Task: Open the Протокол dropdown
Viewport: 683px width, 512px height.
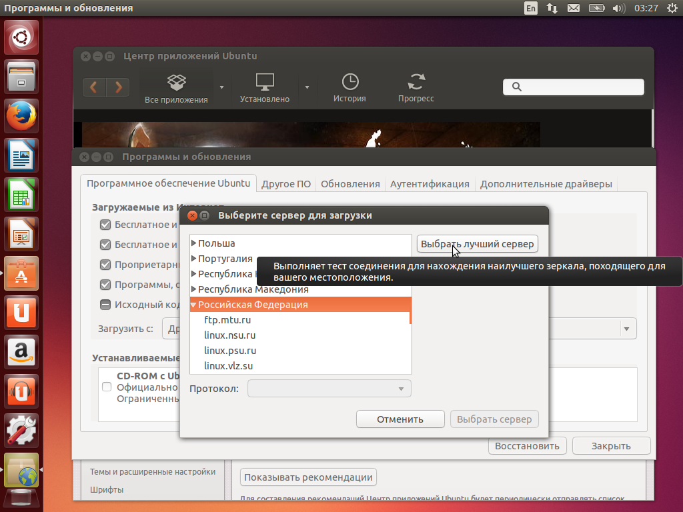Action: click(x=329, y=388)
